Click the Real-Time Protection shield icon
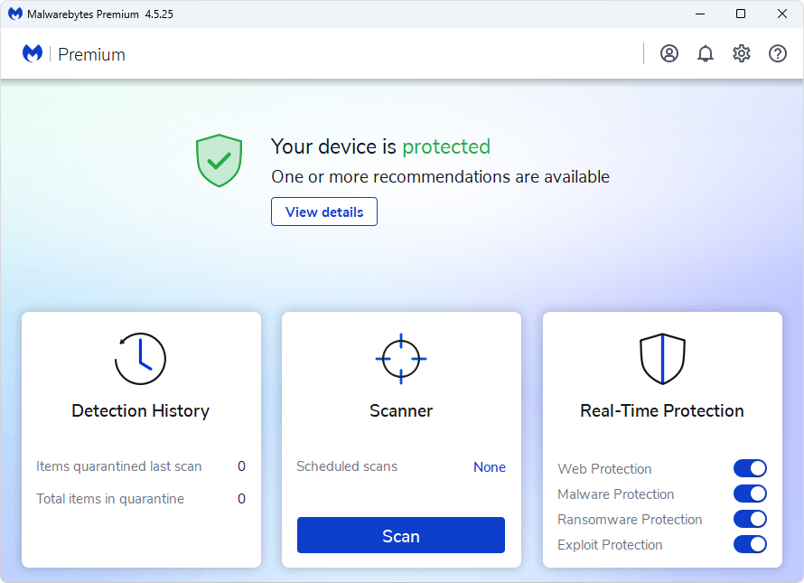Screen dimensions: 804x583 pos(662,359)
